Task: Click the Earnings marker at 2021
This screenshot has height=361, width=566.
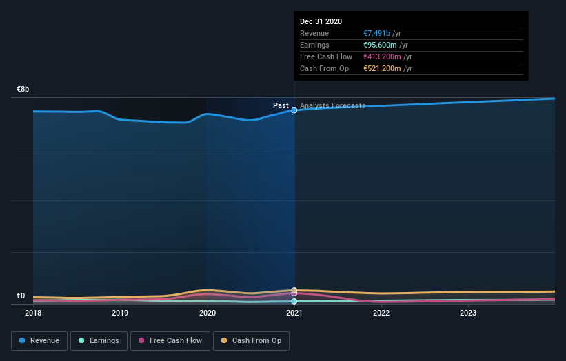Action: pos(294,302)
